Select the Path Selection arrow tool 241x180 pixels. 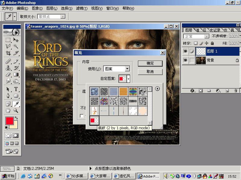(8, 89)
